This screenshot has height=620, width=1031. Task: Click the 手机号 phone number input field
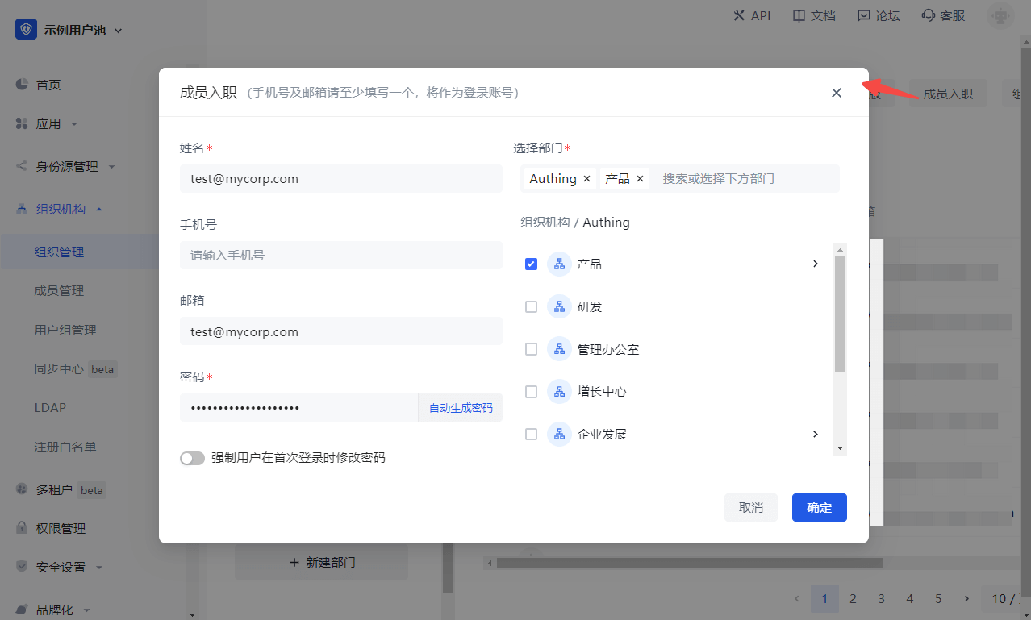pos(340,255)
